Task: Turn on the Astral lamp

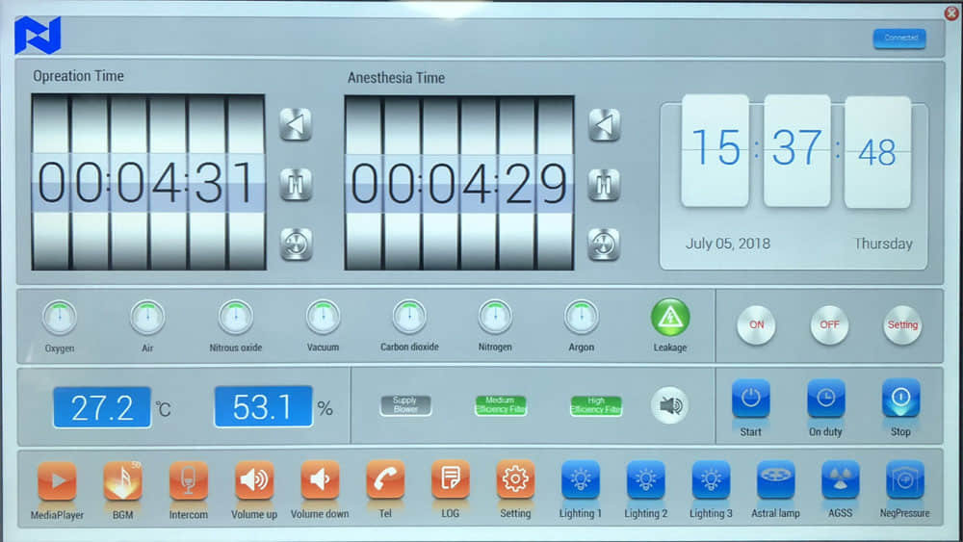Action: (x=775, y=479)
